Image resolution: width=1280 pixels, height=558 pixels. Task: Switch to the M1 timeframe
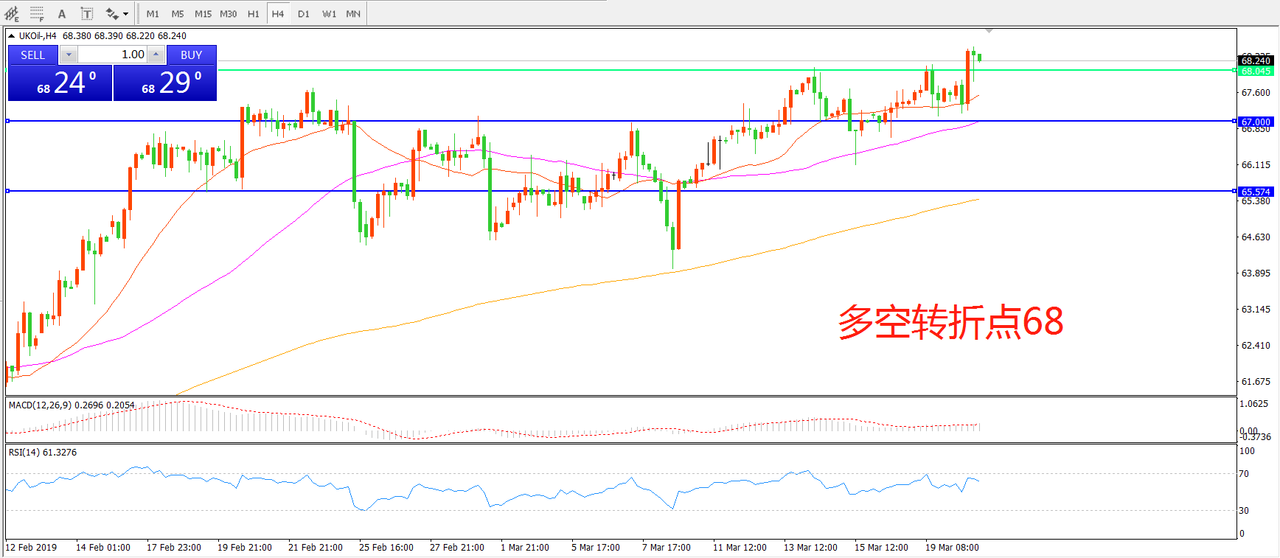(x=153, y=13)
